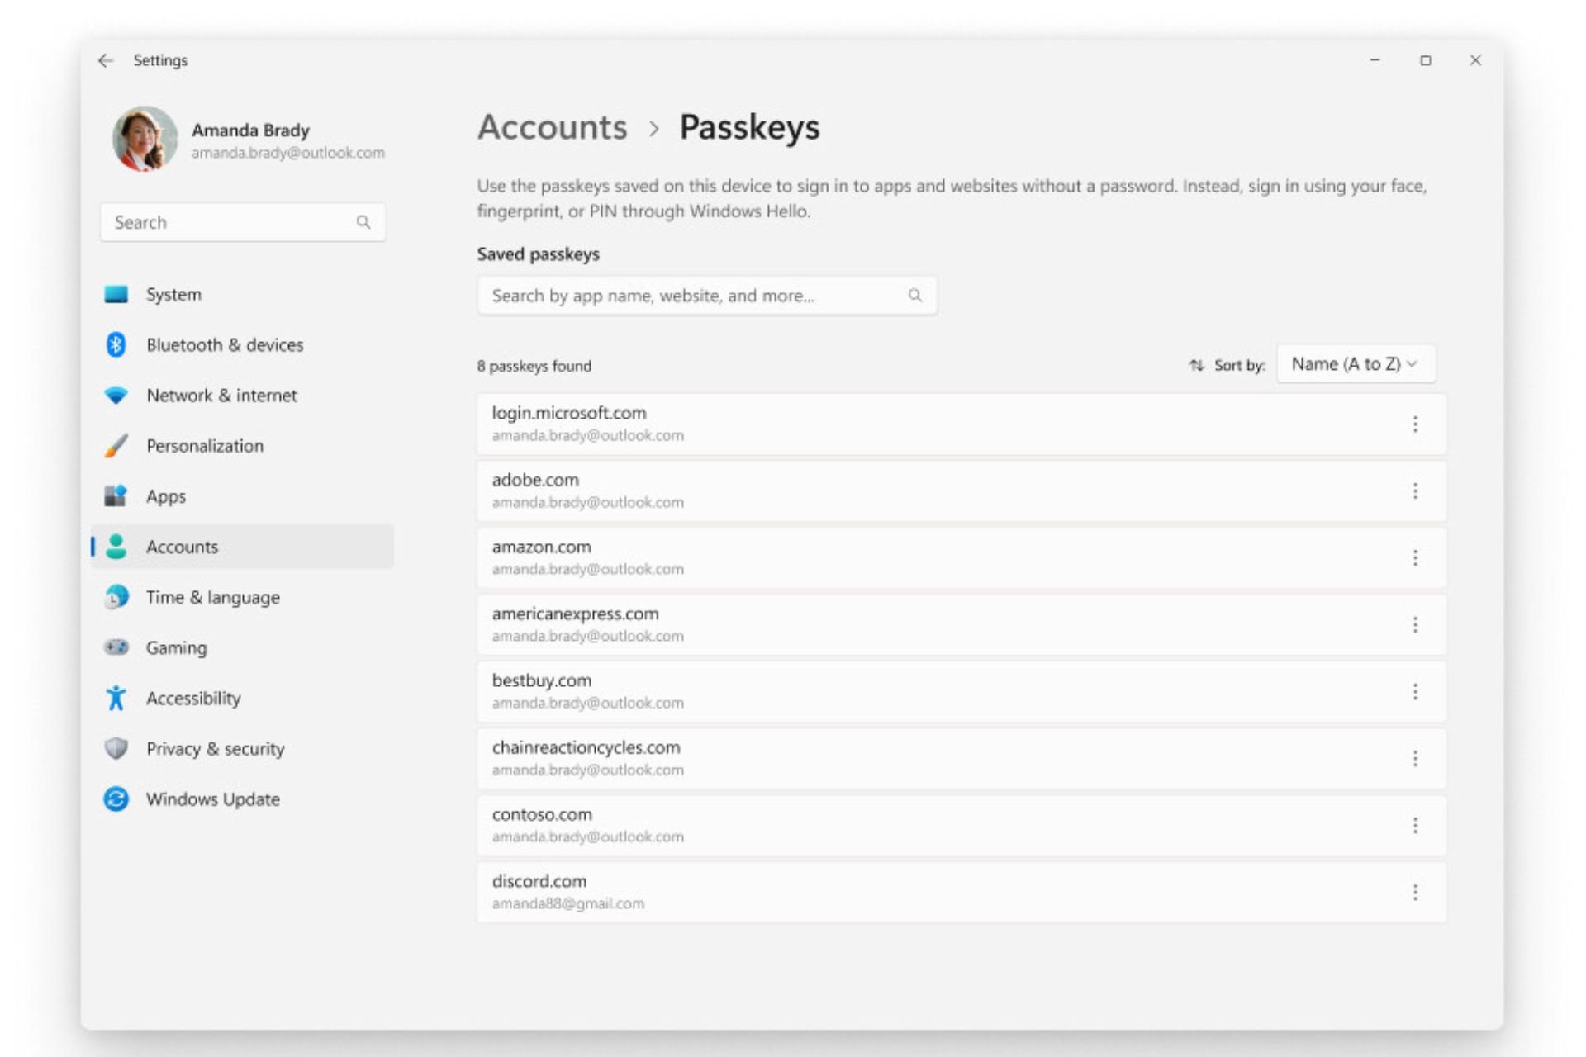Open System settings icon
This screenshot has width=1586, height=1057.
pyautogui.click(x=116, y=294)
